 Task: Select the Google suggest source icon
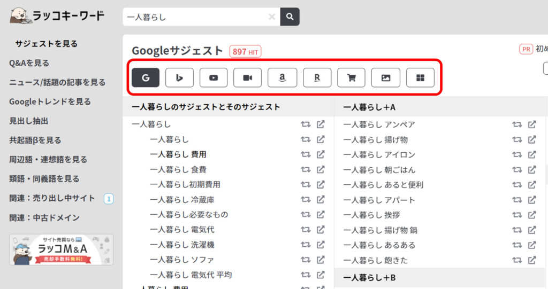146,77
